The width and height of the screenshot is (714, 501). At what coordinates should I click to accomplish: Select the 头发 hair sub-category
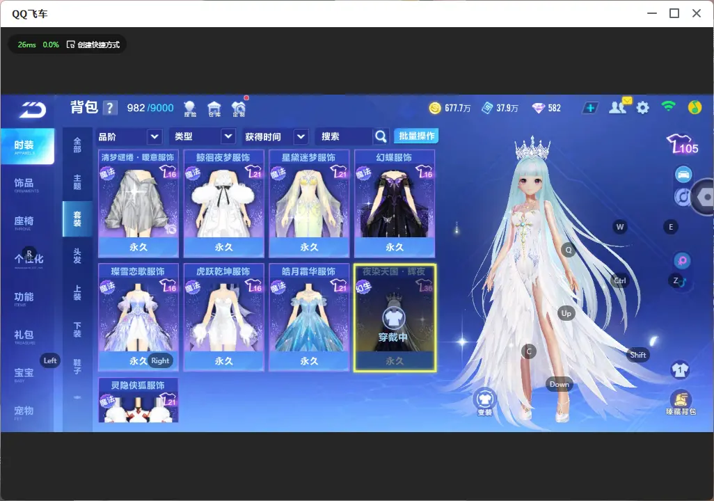77,256
